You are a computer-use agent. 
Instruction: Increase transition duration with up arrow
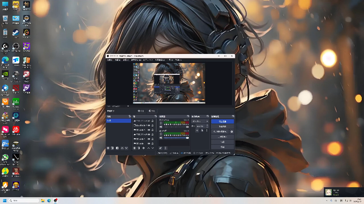207,126
